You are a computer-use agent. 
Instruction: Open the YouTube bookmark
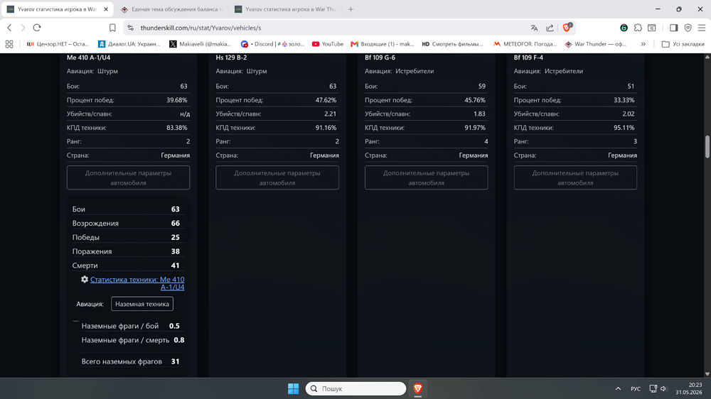pyautogui.click(x=327, y=44)
